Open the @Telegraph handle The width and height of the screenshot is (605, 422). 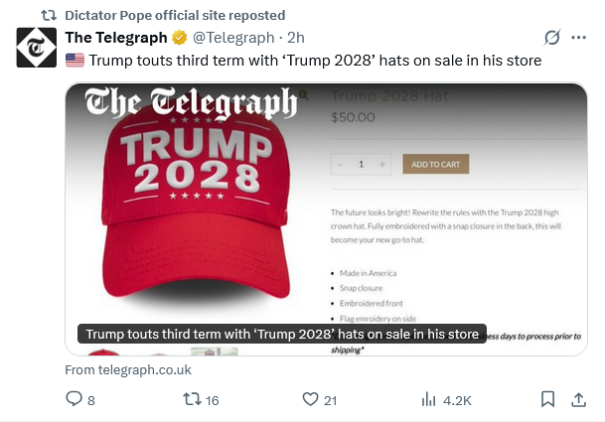pos(232,38)
